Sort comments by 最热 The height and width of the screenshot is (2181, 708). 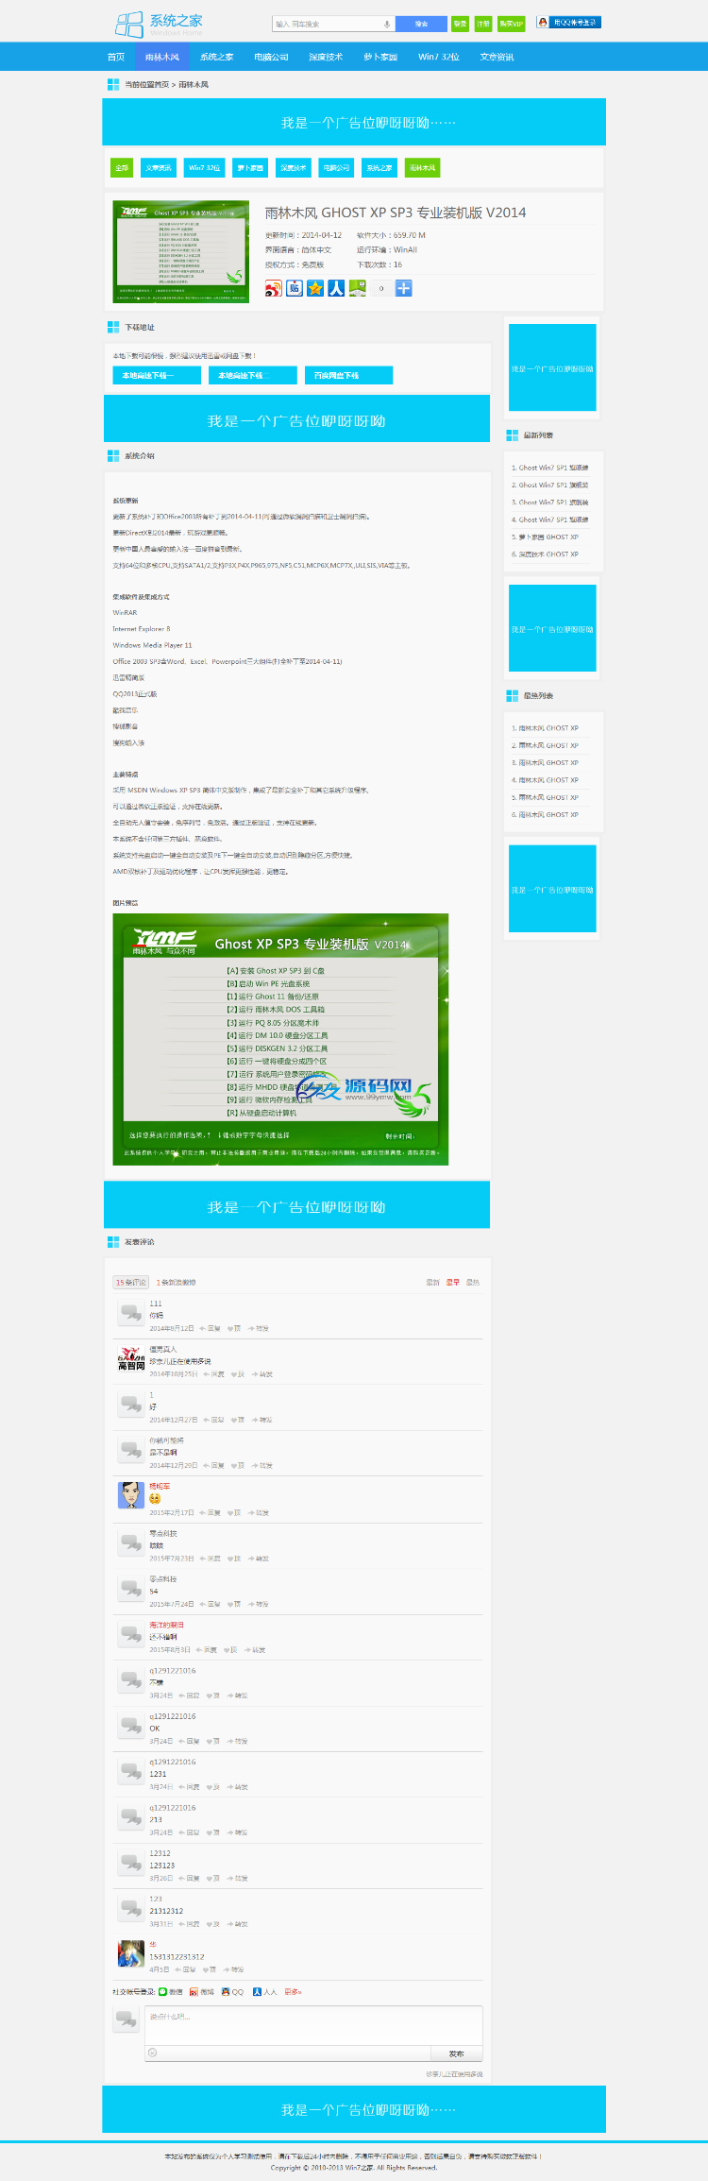473,1282
